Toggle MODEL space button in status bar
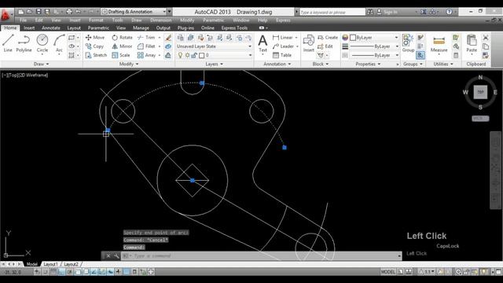The image size is (503, 283). click(x=387, y=272)
